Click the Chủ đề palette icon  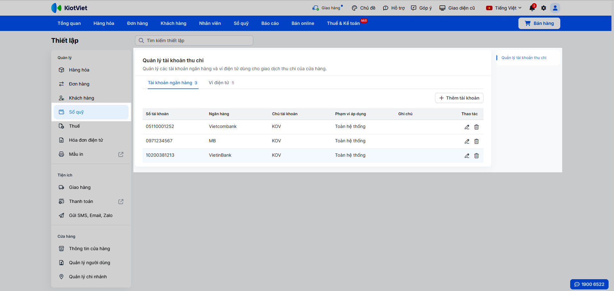click(354, 8)
